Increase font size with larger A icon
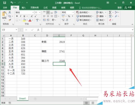 (x=32, y=16)
